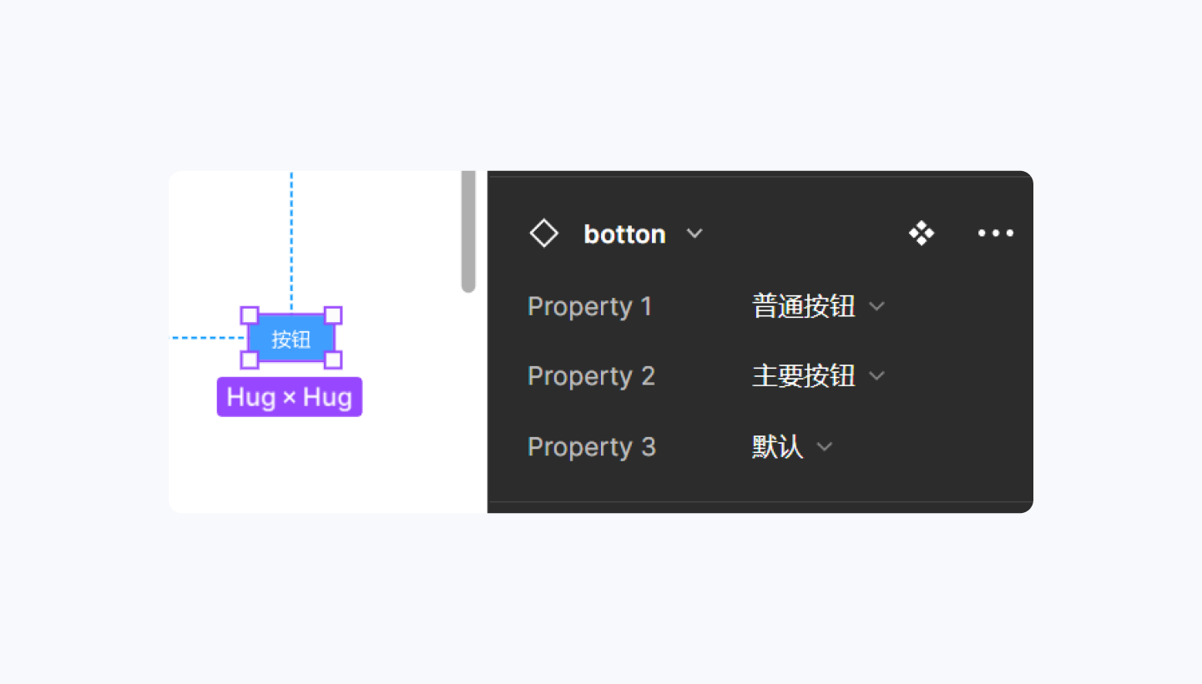Click the top-left resize handle of 按钮
The image size is (1202, 684).
250,315
